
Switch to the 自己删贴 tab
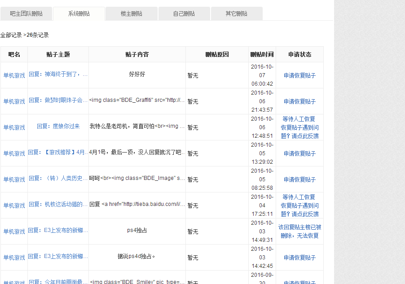coord(184,13)
